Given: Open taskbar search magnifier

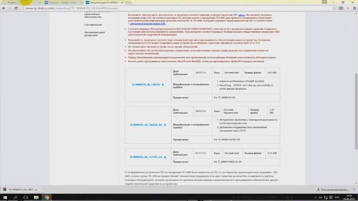Looking at the screenshot, I should (16, 197).
